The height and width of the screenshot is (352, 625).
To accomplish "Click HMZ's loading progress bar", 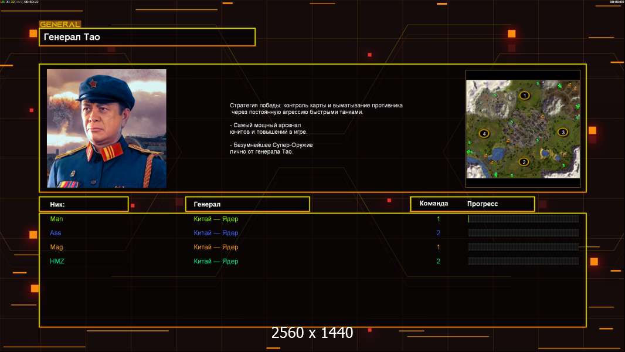I will pyautogui.click(x=524, y=261).
